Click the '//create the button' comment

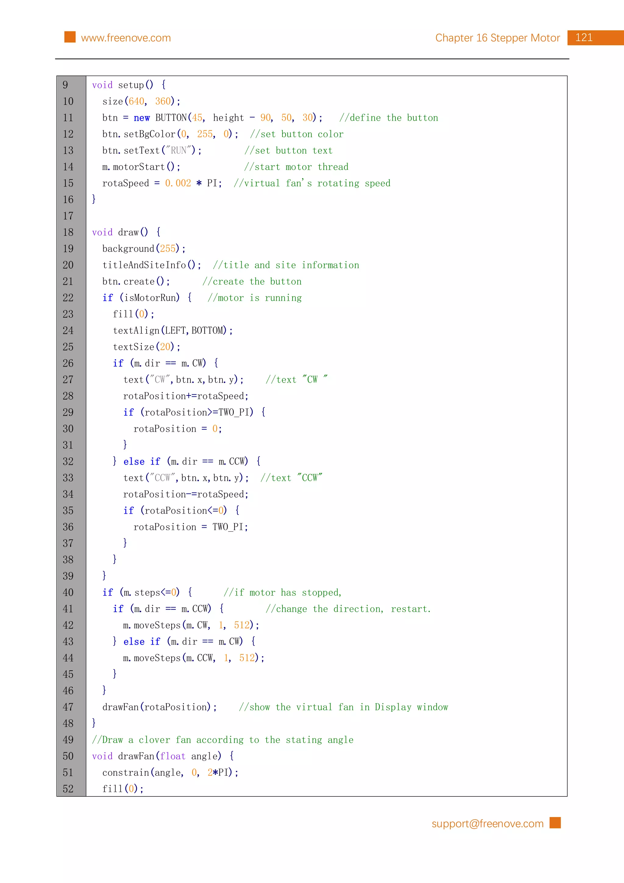(252, 282)
